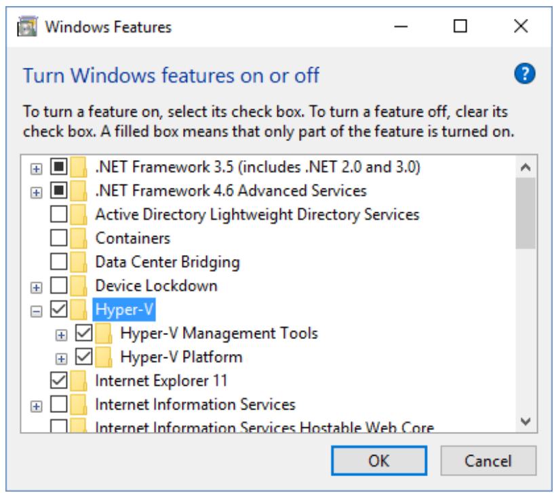Expand the .NET Framework 3.5 node
The width and height of the screenshot is (554, 493).
[36, 169]
